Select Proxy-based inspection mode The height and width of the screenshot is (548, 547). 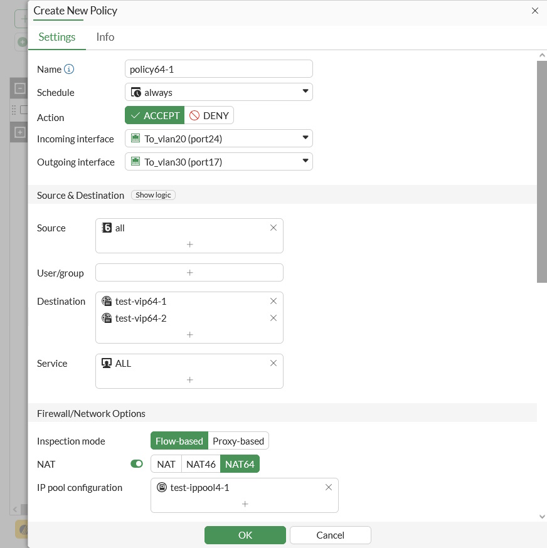point(238,441)
